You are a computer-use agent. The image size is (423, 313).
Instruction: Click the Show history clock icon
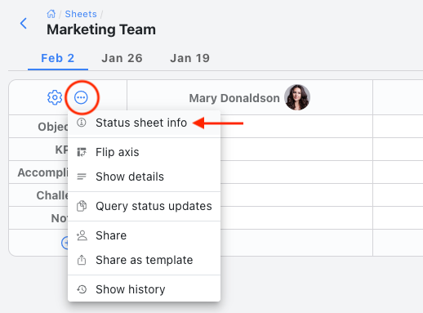point(82,289)
